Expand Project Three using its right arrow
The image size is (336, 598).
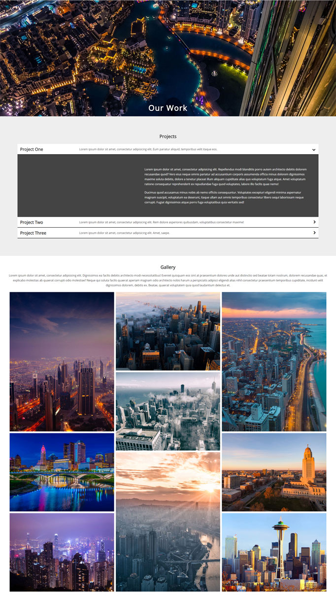314,233
